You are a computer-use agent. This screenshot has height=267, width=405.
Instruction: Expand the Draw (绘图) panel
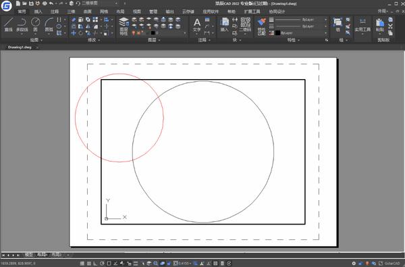point(36,40)
